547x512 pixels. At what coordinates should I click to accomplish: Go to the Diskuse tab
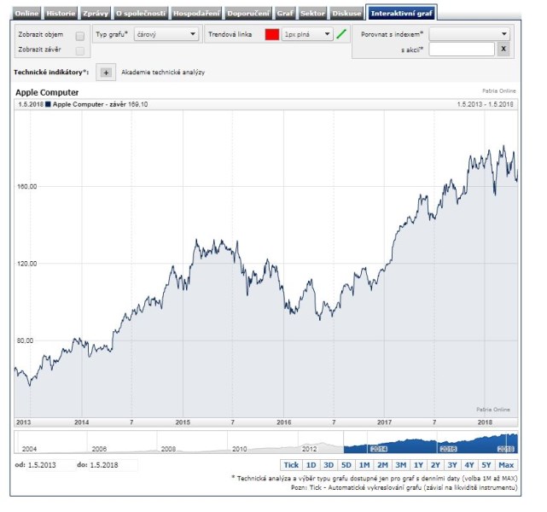pos(346,14)
